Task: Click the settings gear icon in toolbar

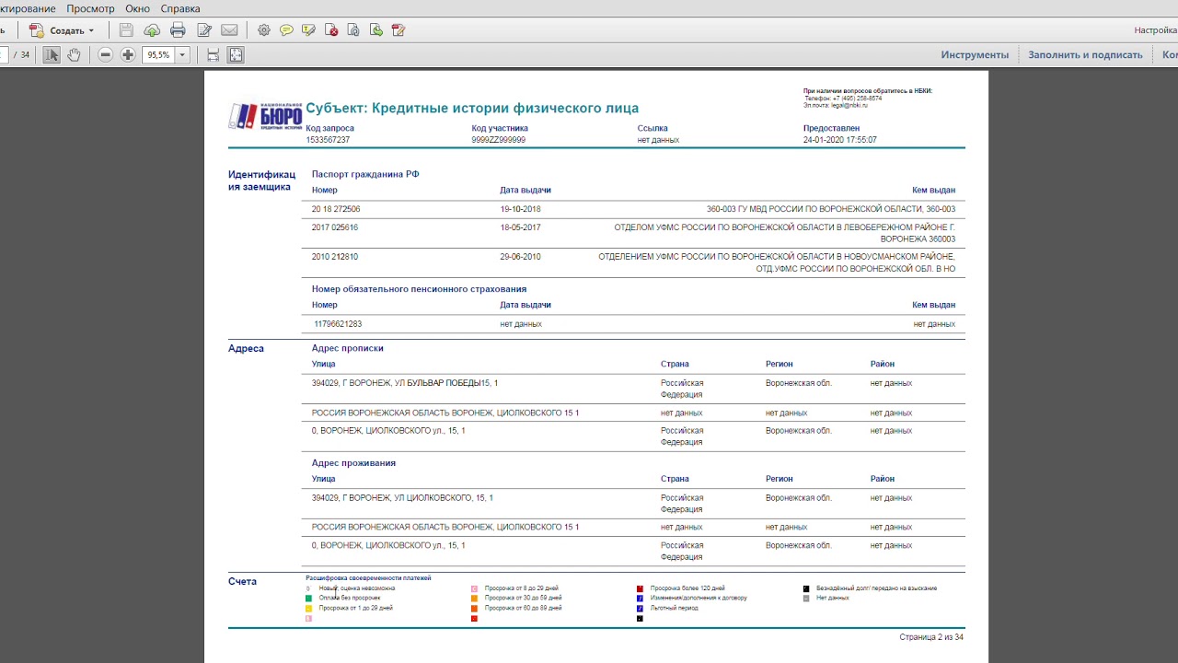Action: pos(264,30)
